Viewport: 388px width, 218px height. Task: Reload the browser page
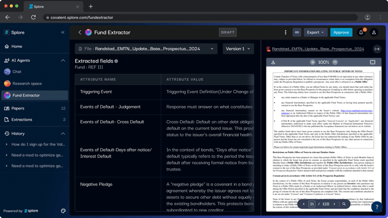click(34, 17)
